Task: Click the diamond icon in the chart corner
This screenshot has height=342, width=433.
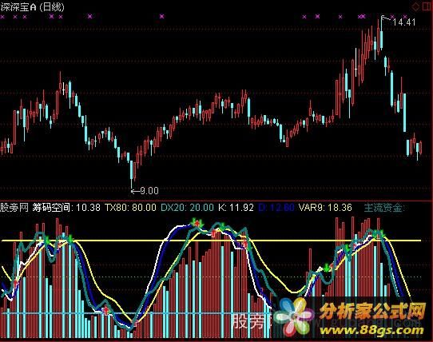Action: click(415, 7)
